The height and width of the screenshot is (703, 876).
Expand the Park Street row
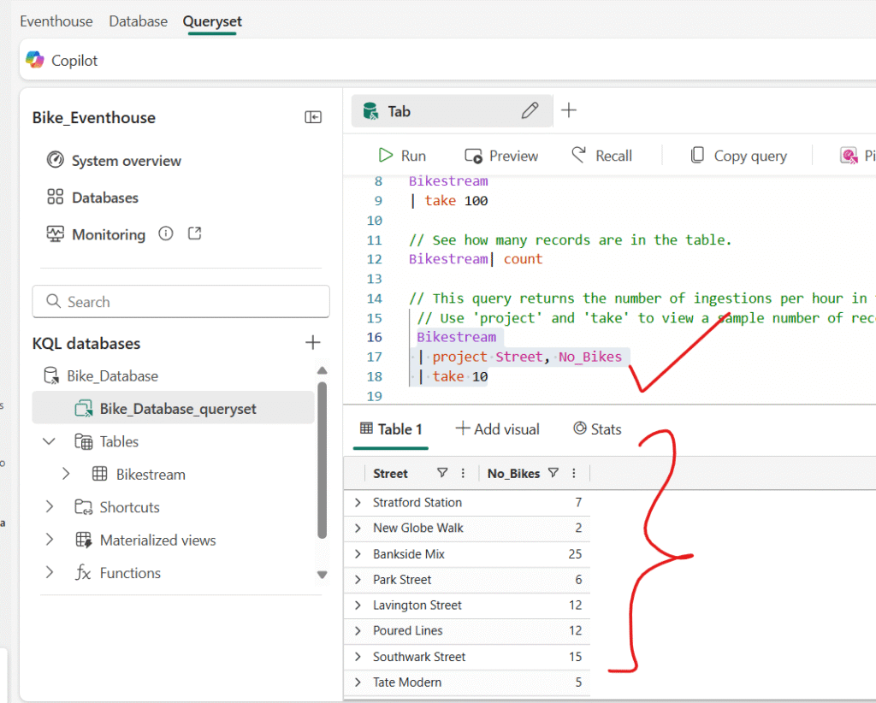pos(358,580)
